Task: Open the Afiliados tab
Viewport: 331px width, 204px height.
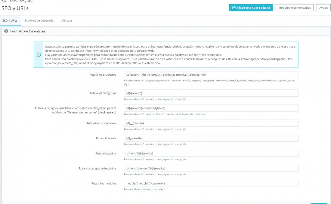Action: (x=67, y=20)
